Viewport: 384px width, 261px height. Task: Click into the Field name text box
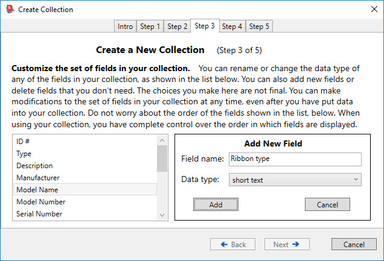[x=295, y=159]
